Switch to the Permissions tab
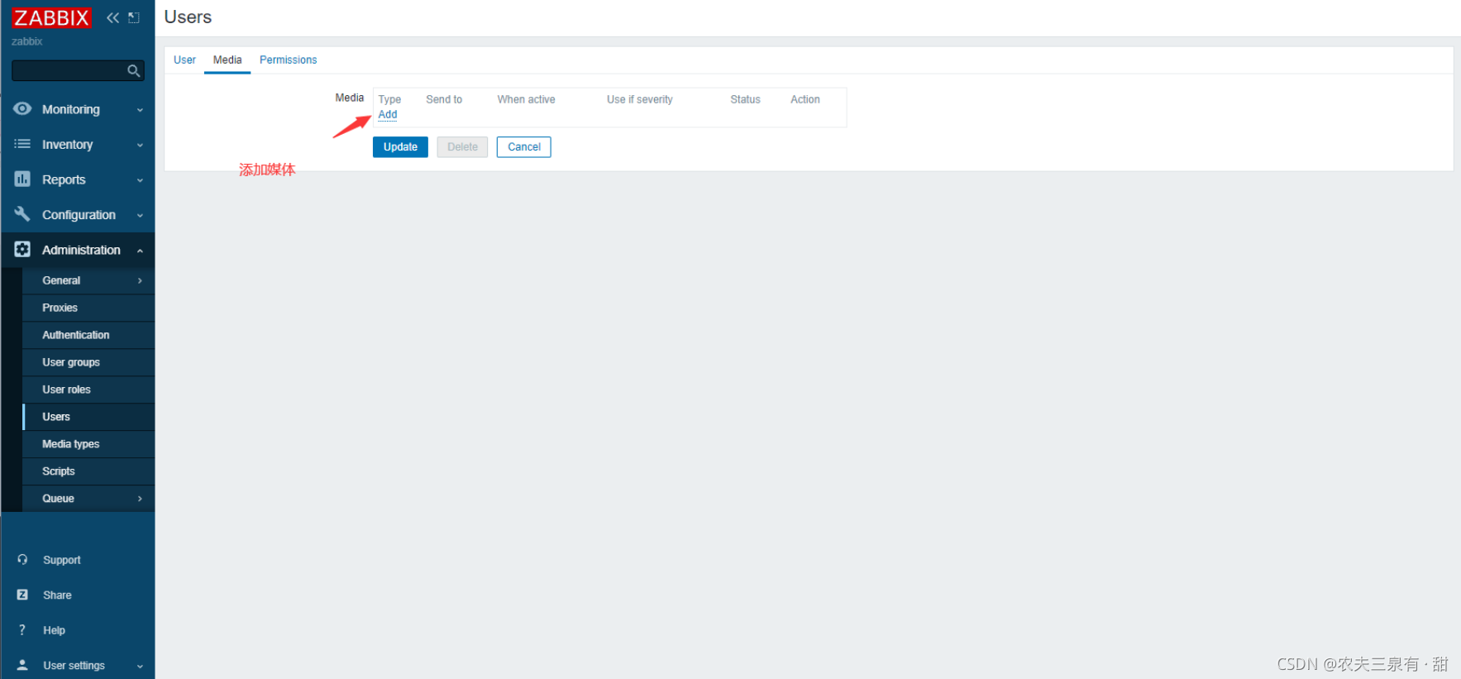 click(x=288, y=60)
